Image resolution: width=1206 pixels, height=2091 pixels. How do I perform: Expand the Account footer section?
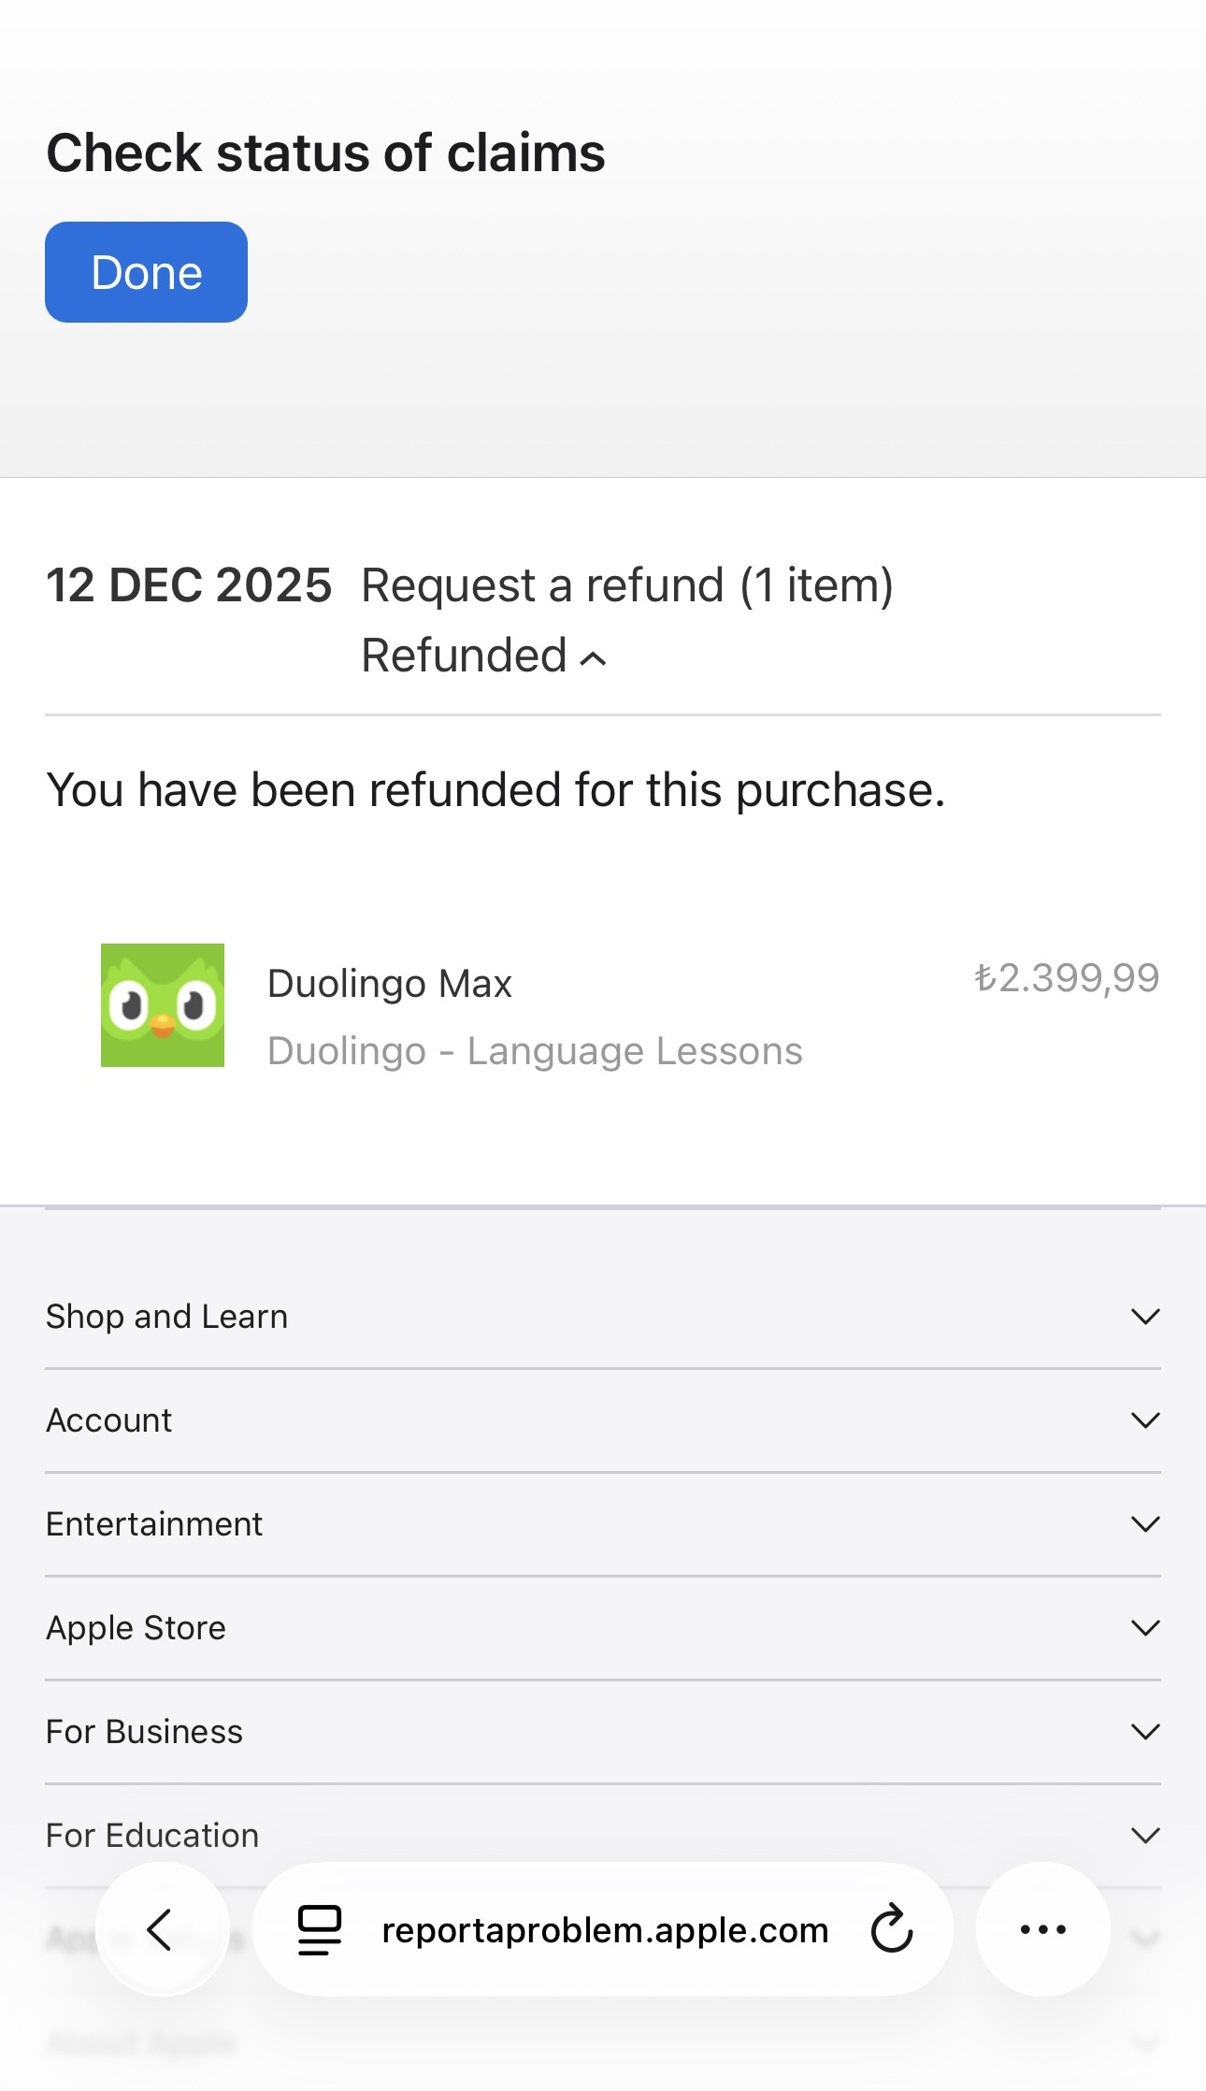point(603,1420)
